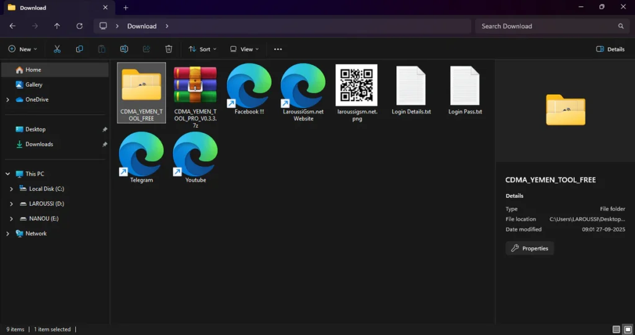The height and width of the screenshot is (335, 635).
Task: Expand the Local Disk (C:) tree node
Action: pyautogui.click(x=11, y=189)
